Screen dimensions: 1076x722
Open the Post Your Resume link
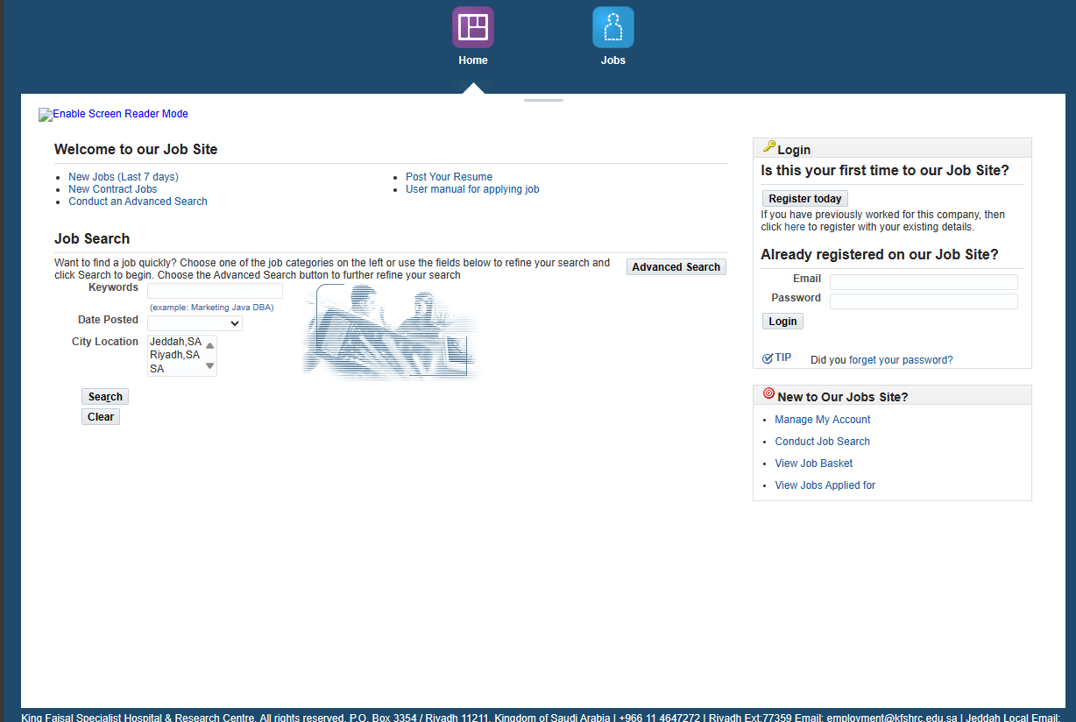pyautogui.click(x=449, y=177)
